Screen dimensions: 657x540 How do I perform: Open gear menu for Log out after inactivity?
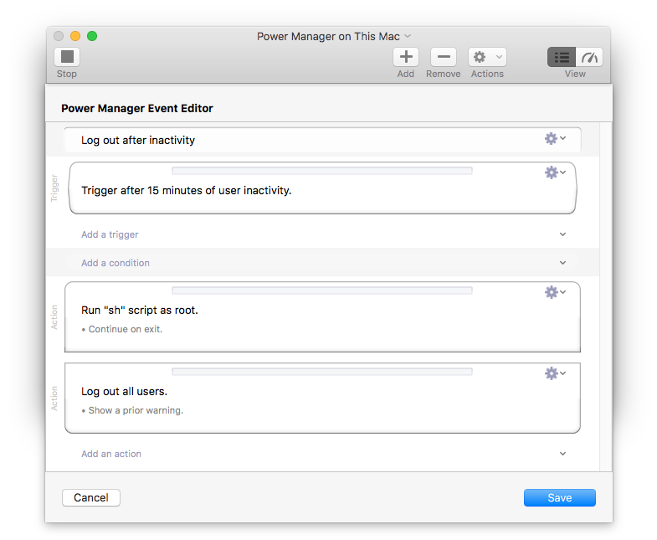[555, 138]
